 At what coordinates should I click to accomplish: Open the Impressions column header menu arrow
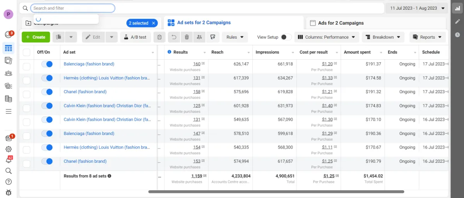tap(292, 53)
